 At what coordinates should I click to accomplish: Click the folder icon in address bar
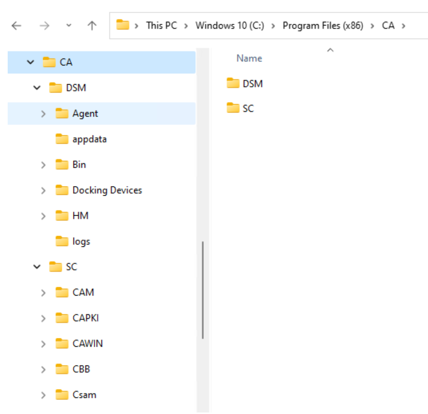[123, 26]
